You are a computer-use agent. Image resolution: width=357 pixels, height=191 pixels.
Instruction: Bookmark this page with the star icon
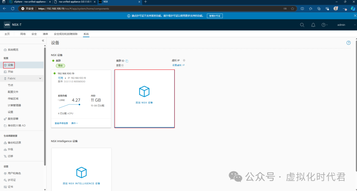coord(293,9)
